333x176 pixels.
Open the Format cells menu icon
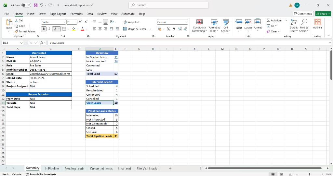tap(258, 22)
